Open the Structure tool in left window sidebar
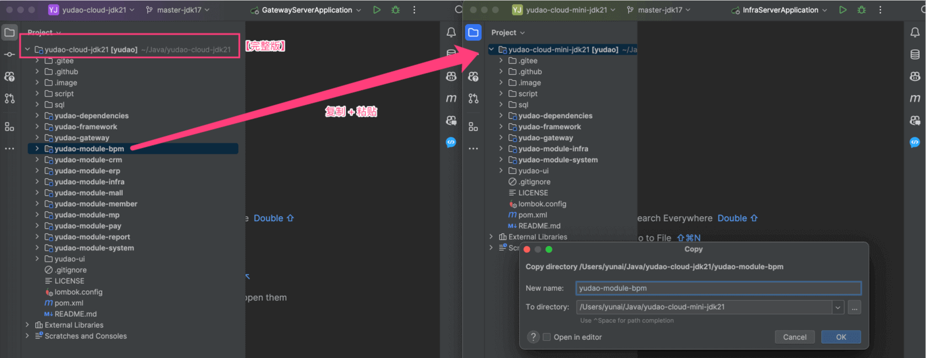 pos(9,127)
